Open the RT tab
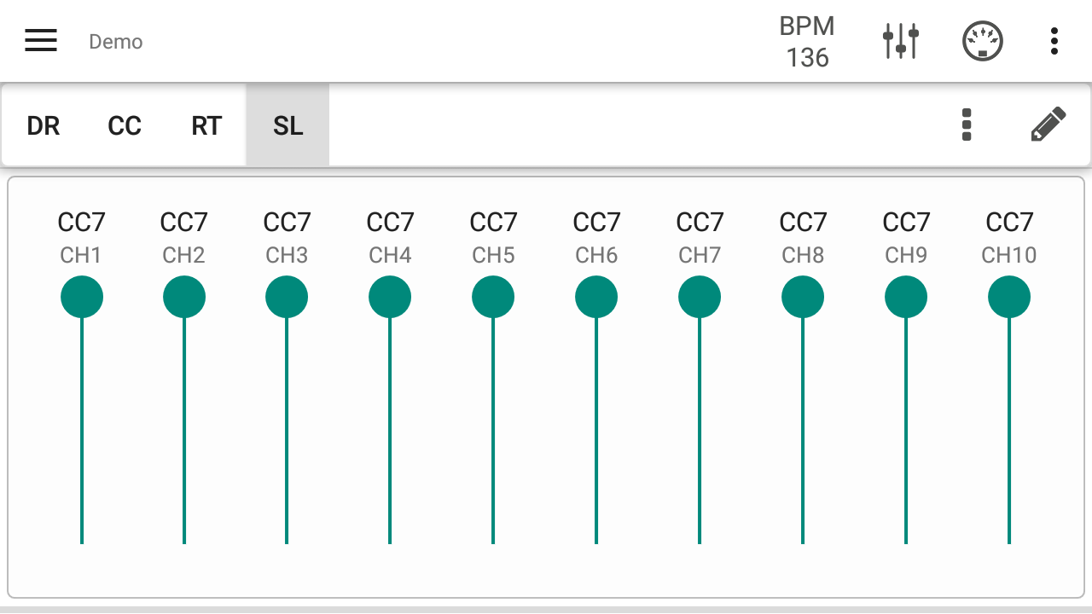The width and height of the screenshot is (1092, 614). (x=206, y=126)
